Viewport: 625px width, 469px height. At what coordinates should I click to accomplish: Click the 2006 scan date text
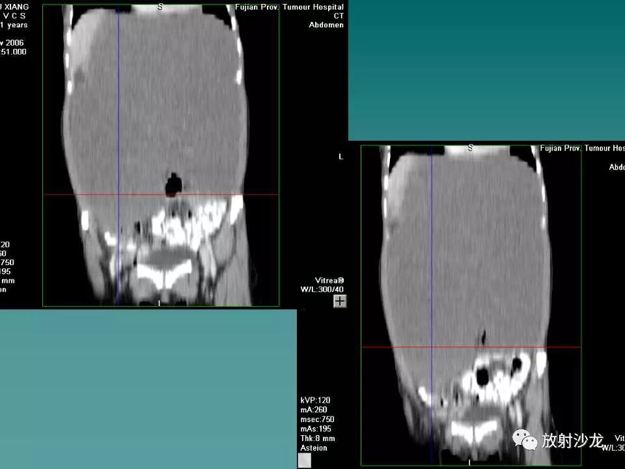click(x=15, y=43)
